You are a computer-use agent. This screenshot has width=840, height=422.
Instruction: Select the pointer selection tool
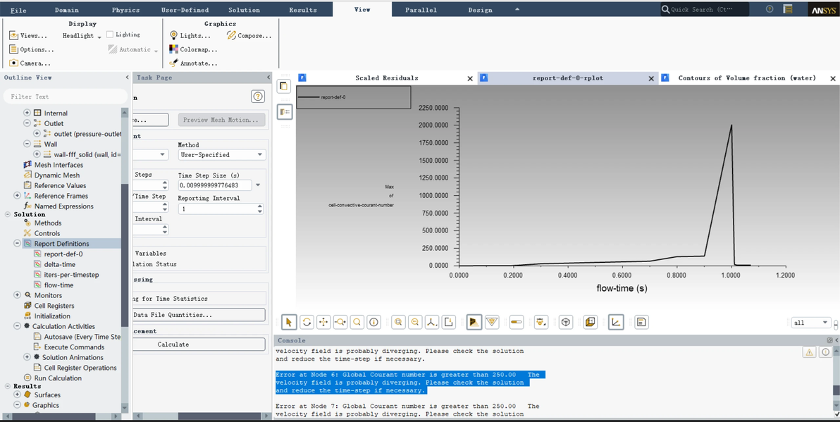[x=290, y=322]
